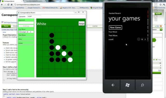Image resolution: width=166 pixels, height=98 pixels.
Task: Click the Reversi side panel scroll down arrow
Action: coord(35,76)
